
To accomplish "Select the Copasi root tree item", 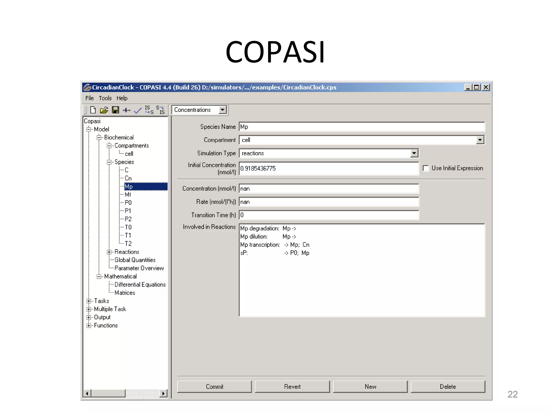I will (92, 121).
